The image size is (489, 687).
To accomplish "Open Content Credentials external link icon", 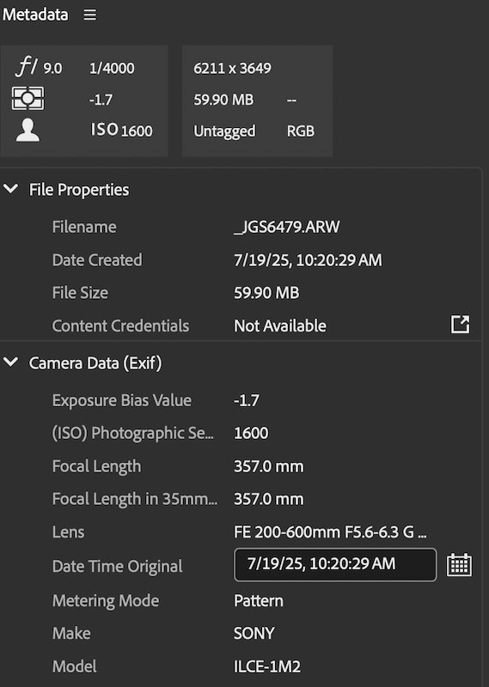I will [460, 325].
